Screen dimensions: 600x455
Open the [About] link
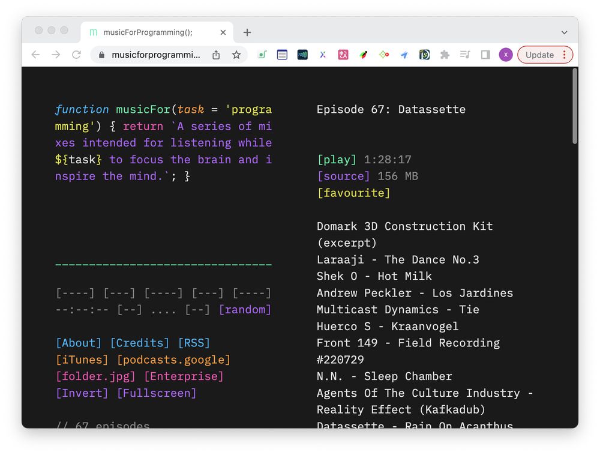[79, 343]
